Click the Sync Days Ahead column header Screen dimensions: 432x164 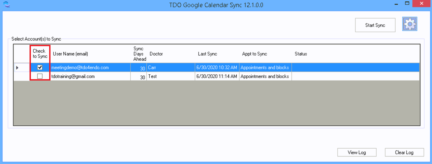[139, 54]
